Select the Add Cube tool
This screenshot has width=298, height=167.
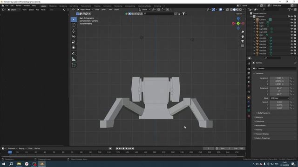click(74, 65)
